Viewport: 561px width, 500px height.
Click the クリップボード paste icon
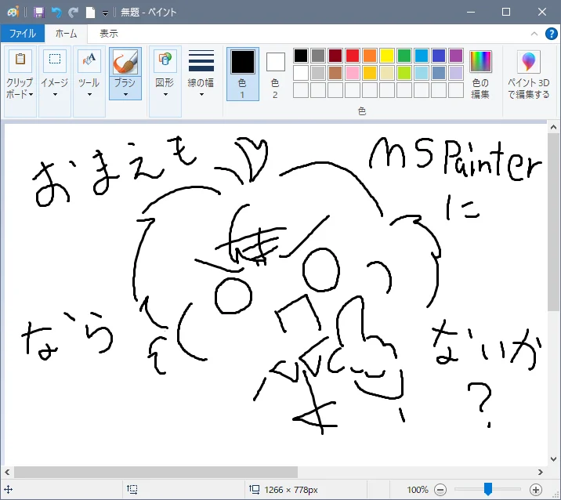(20, 60)
